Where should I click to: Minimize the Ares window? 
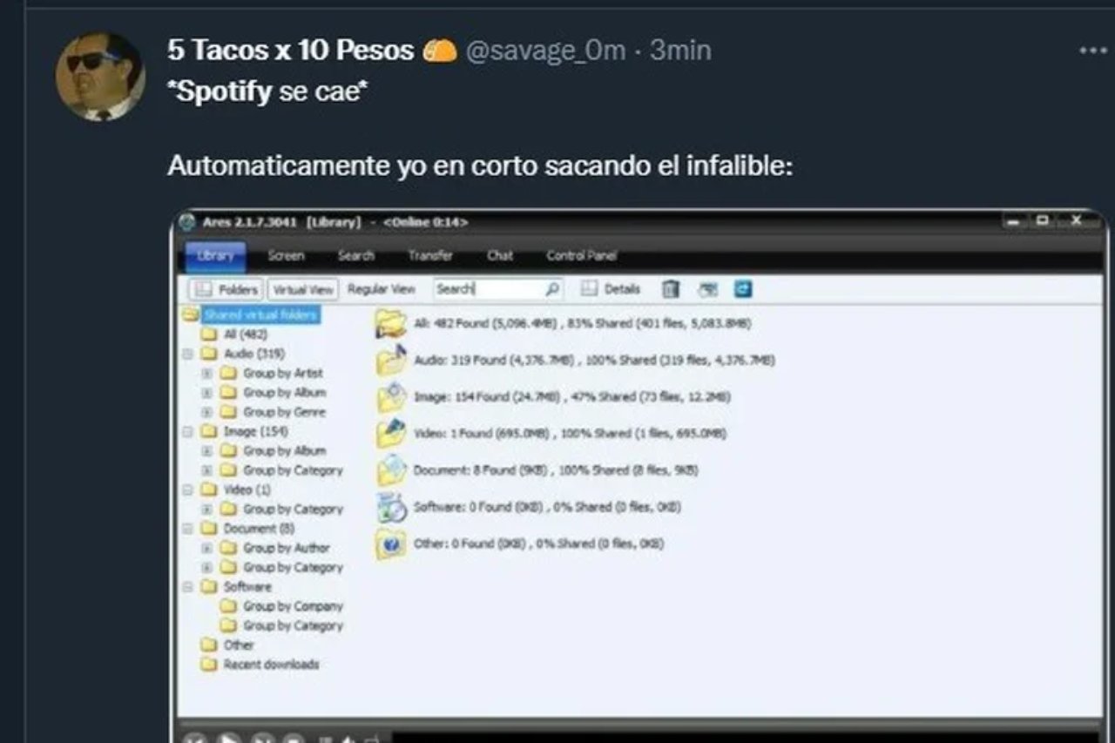coord(1011,221)
